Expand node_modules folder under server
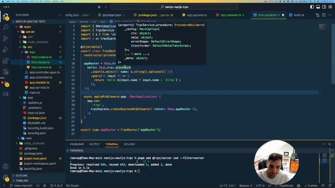 pos(20,42)
